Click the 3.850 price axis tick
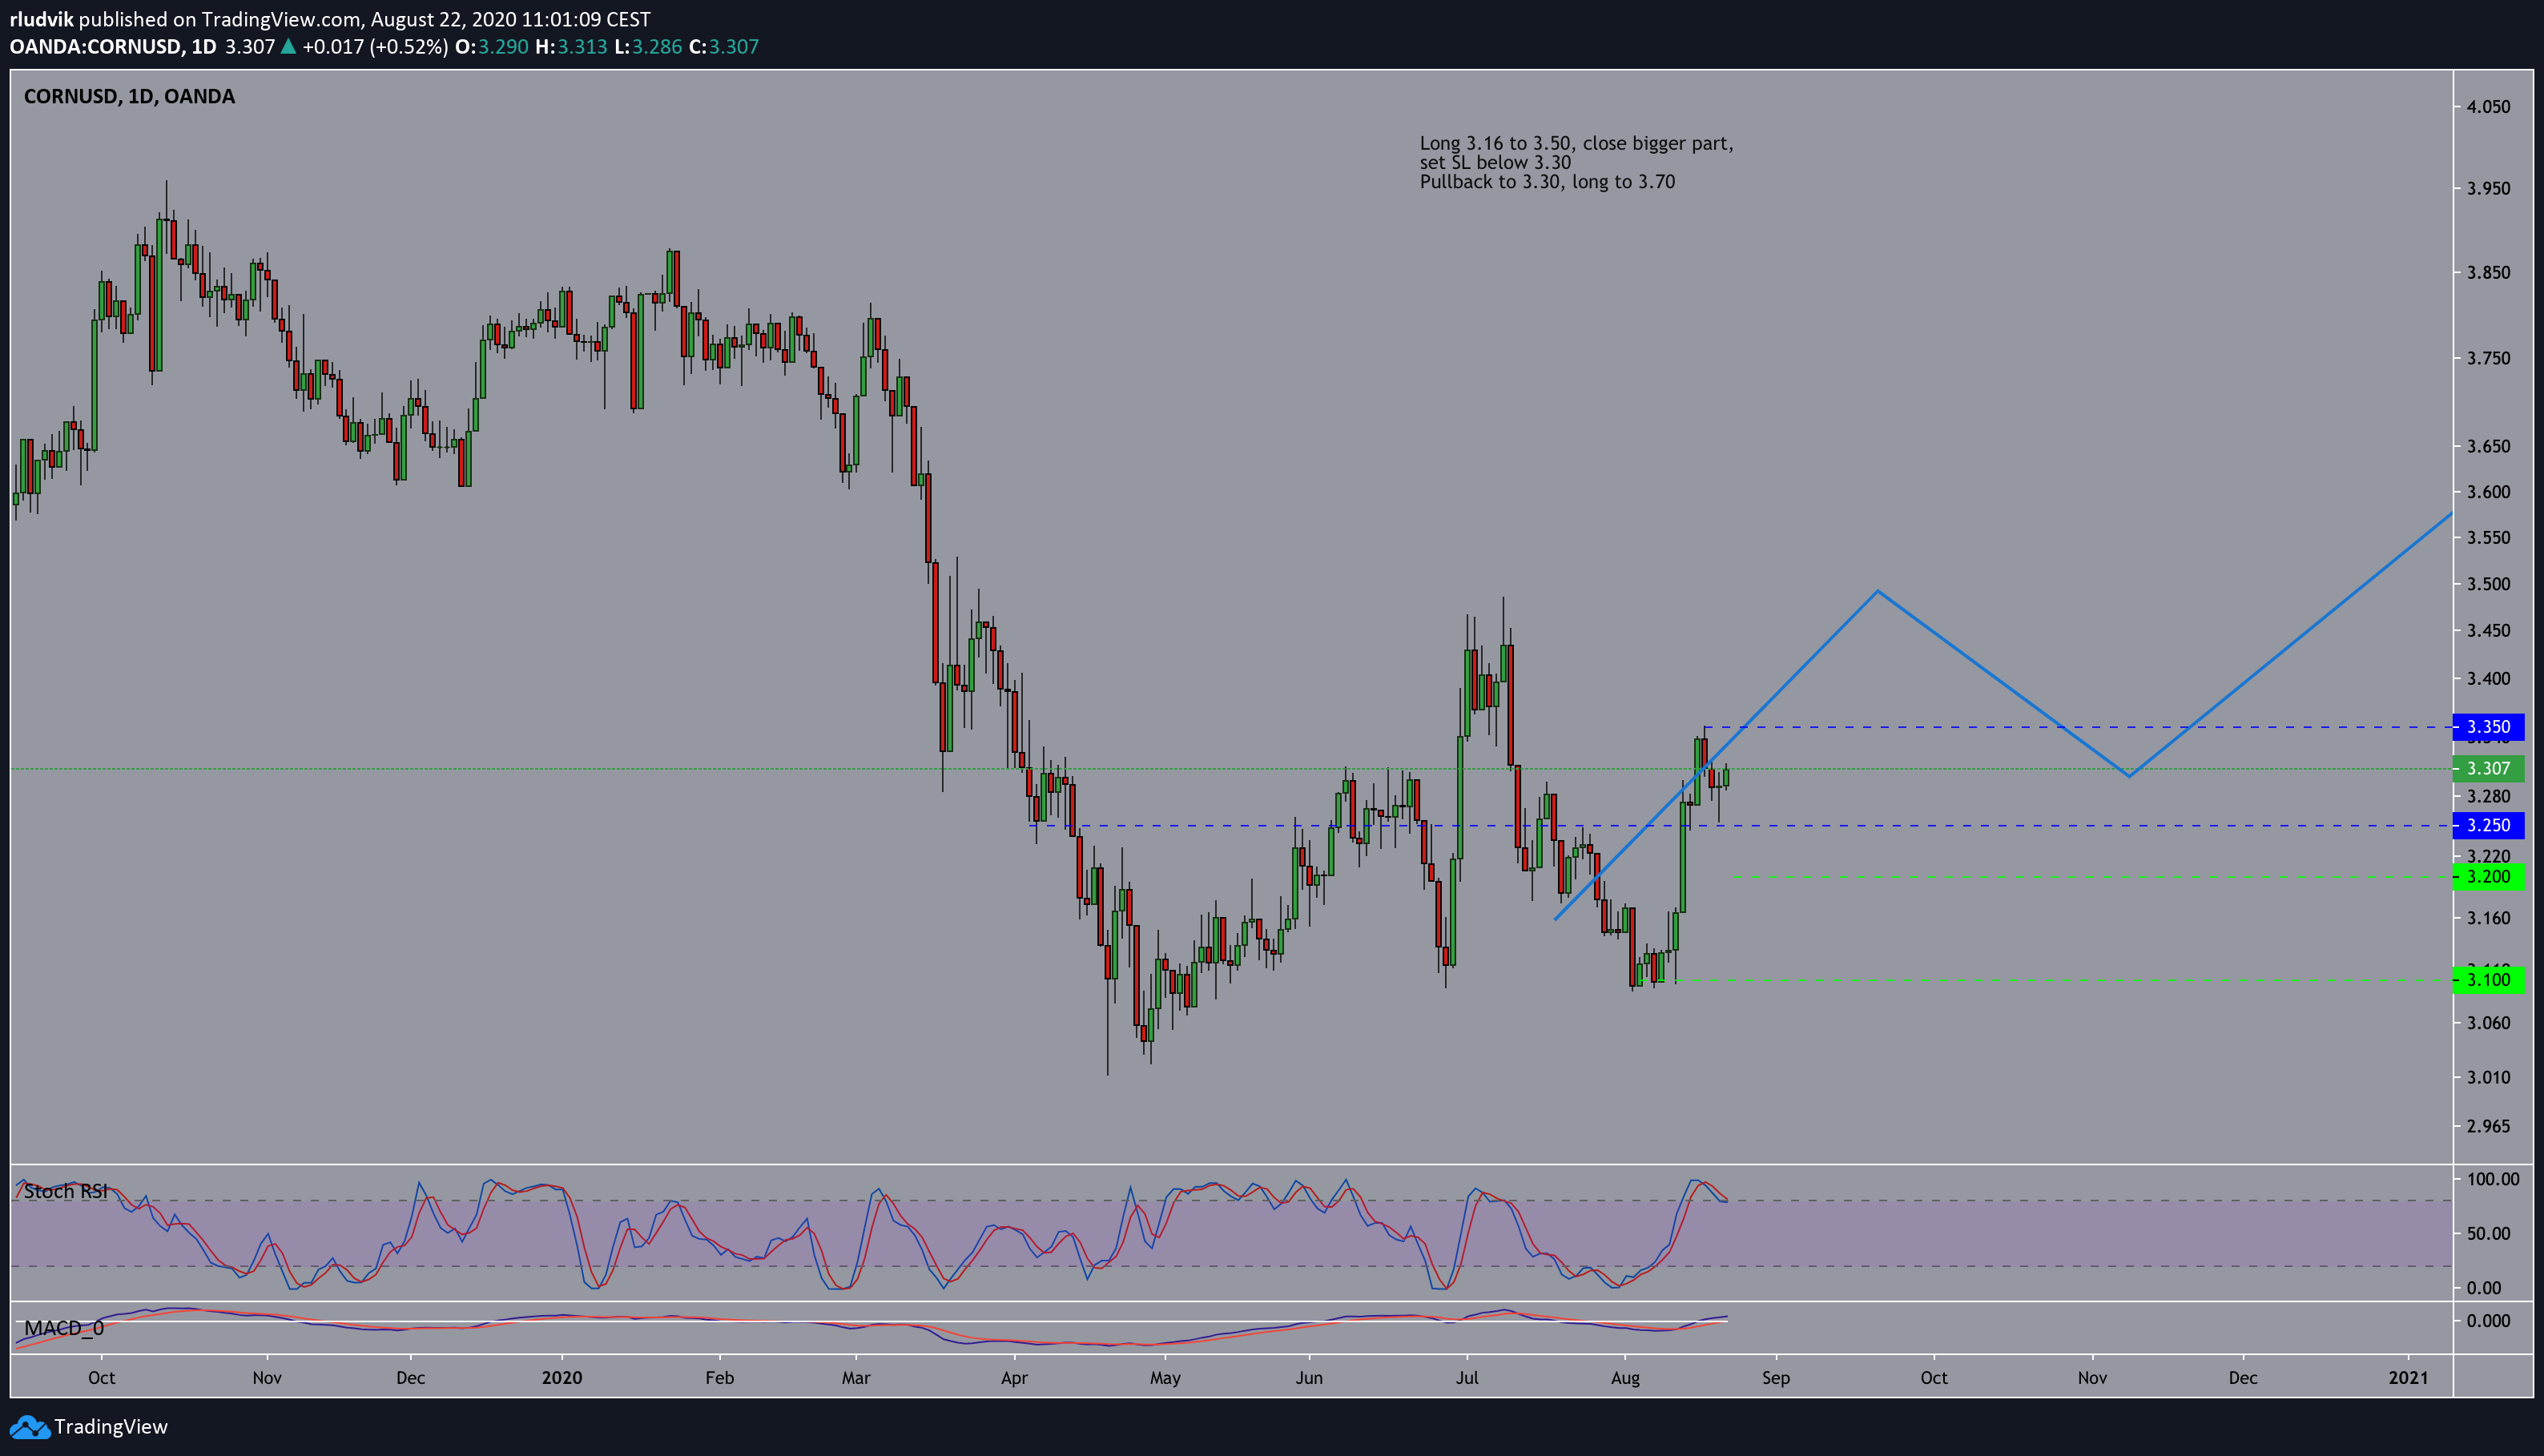This screenshot has height=1456, width=2544. click(2488, 273)
